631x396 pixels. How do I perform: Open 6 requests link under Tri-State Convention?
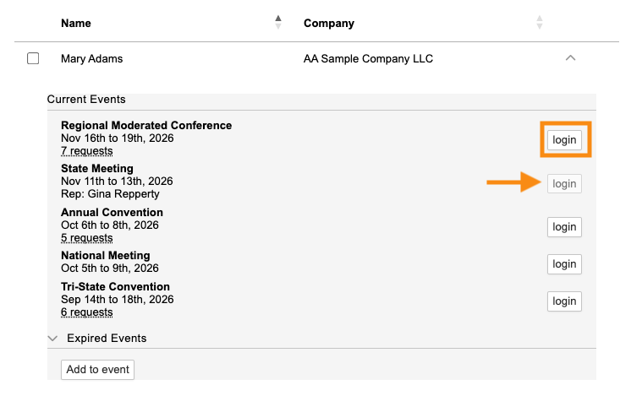coord(87,312)
